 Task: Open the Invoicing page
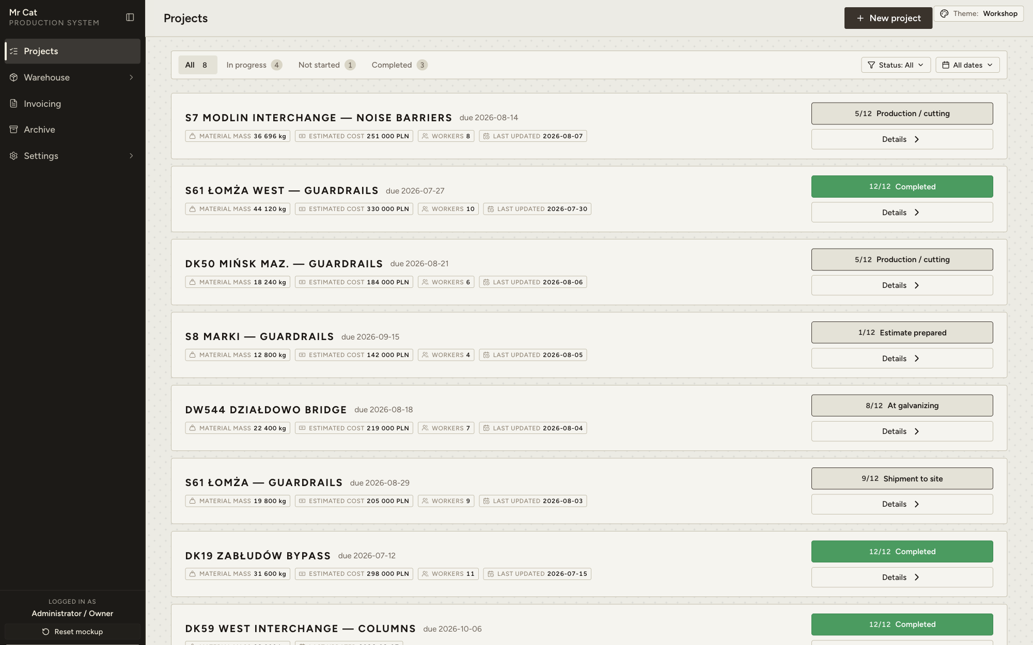click(x=72, y=104)
